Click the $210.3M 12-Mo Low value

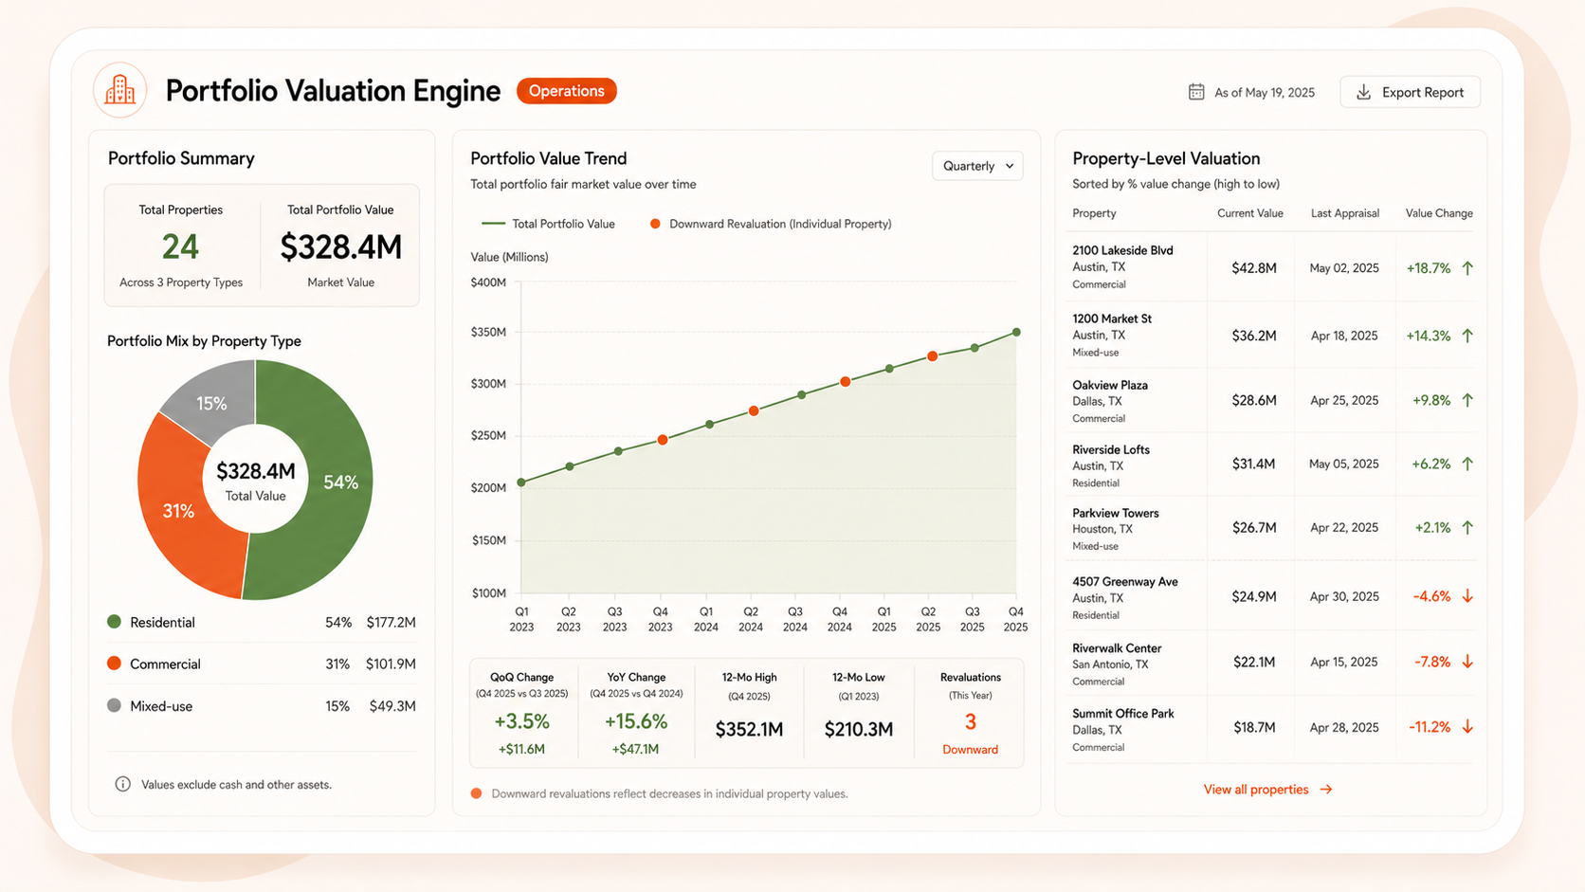click(x=859, y=729)
